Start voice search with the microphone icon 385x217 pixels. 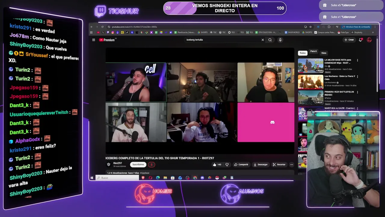coord(280,40)
